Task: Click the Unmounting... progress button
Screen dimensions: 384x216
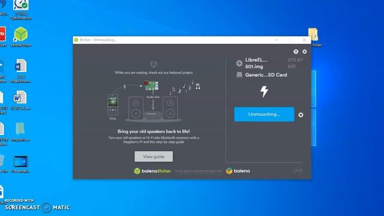Action: pyautogui.click(x=264, y=114)
